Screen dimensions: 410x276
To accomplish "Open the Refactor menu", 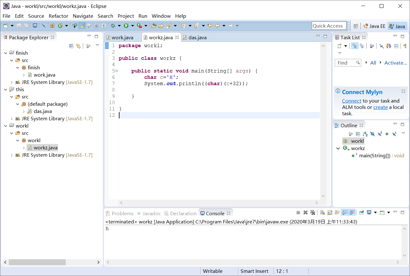I will 58,16.
